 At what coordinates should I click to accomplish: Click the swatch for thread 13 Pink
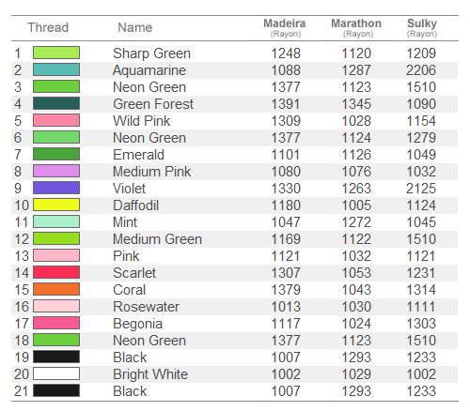tap(56, 255)
